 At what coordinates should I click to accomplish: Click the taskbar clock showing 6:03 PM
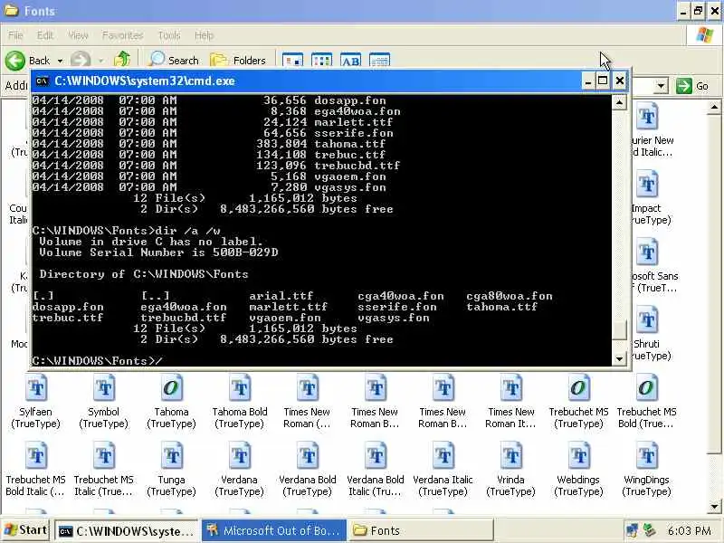coord(690,531)
